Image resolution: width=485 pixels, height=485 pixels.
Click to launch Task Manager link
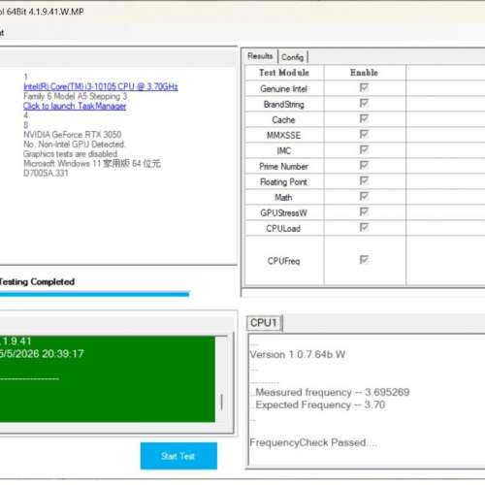pos(75,106)
